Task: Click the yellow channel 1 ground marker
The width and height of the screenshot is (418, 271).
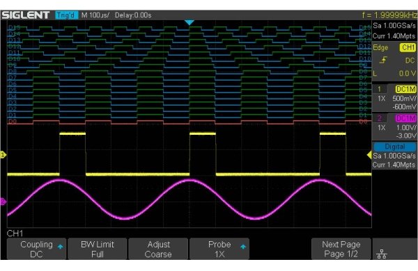Action: pyautogui.click(x=3, y=155)
